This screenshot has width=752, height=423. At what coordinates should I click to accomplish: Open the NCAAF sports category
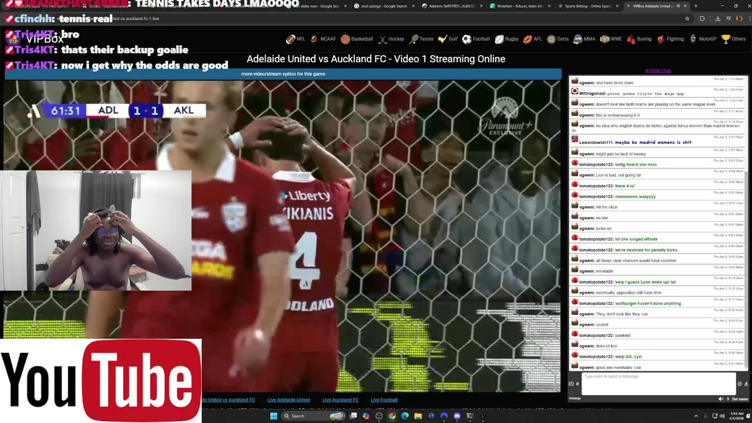pos(323,39)
